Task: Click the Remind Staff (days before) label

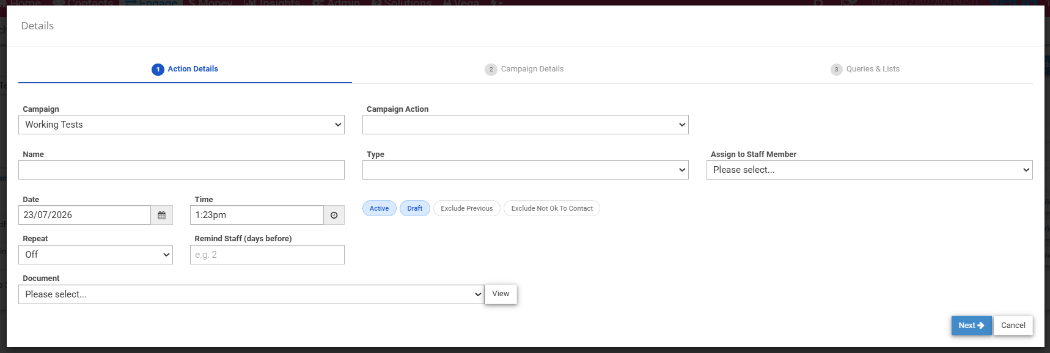Action: [x=243, y=239]
